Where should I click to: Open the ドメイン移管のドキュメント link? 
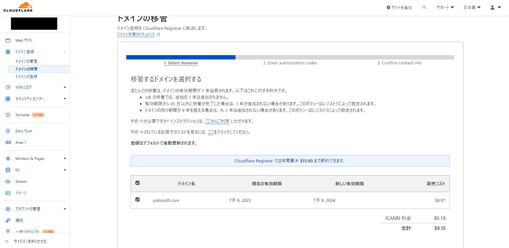click(136, 34)
